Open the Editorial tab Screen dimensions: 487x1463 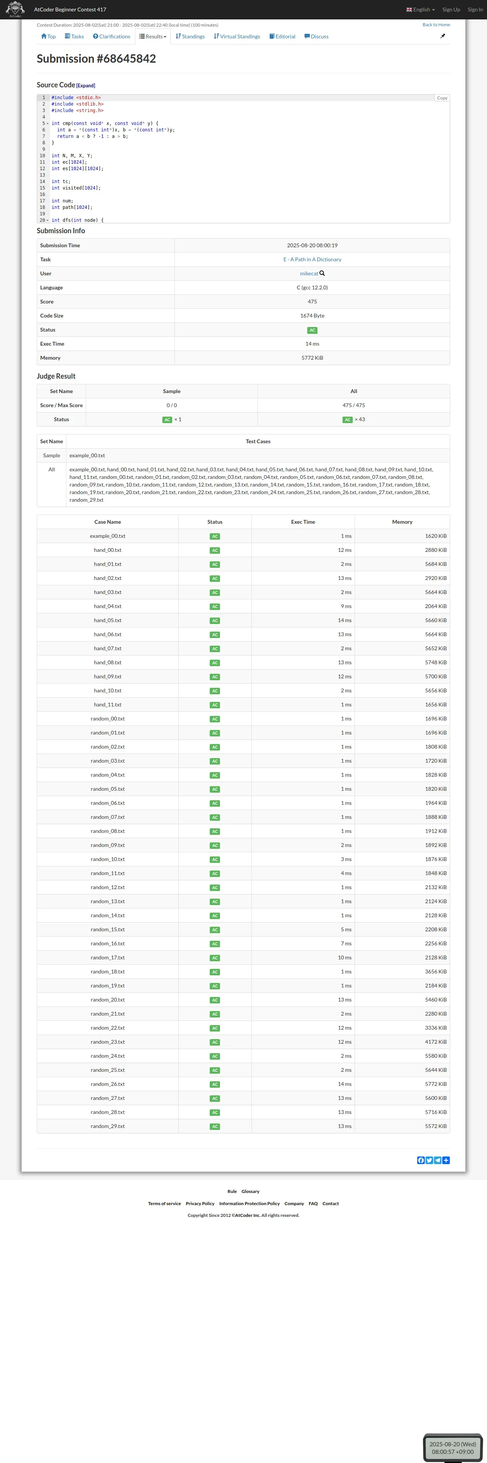point(282,36)
